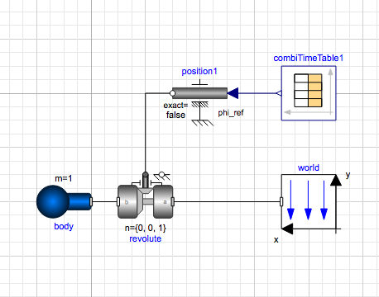Select the position1 actuator component

pos(199,93)
